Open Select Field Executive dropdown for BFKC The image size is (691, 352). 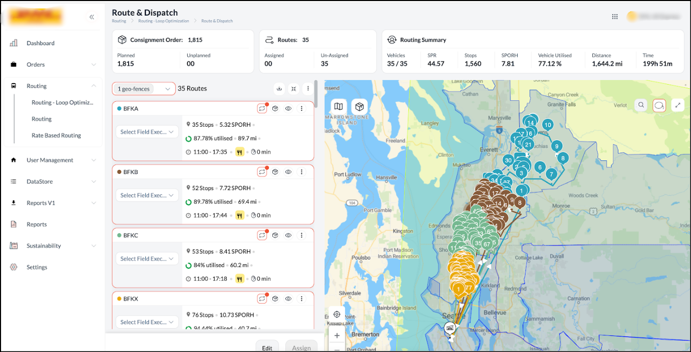click(147, 259)
